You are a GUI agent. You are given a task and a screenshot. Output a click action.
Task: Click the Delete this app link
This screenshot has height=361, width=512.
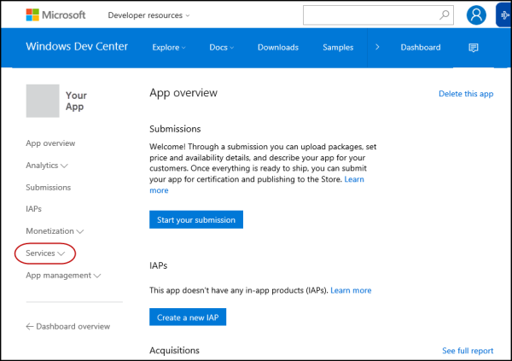[465, 94]
